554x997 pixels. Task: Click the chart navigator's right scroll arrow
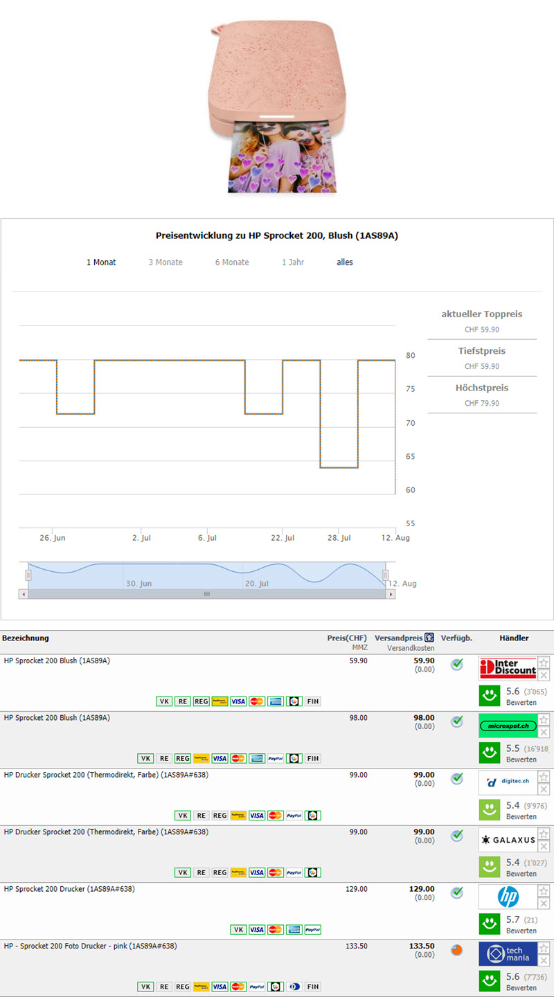tap(391, 594)
